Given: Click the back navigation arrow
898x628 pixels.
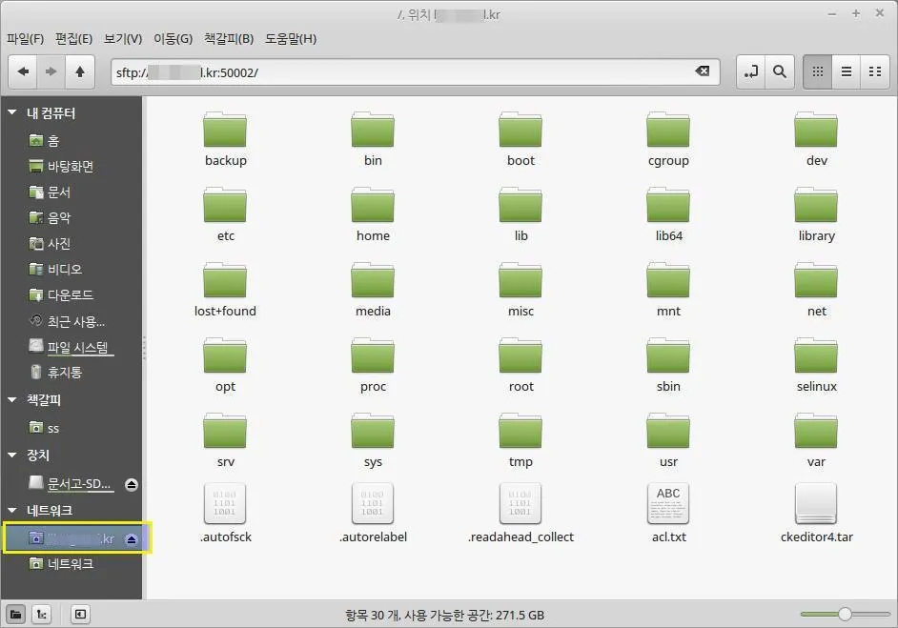Looking at the screenshot, I should click(x=23, y=71).
